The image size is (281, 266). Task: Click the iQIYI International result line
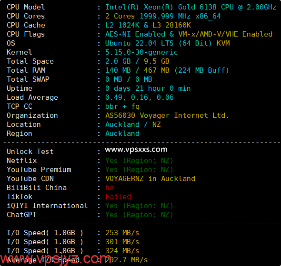[x=139, y=206]
